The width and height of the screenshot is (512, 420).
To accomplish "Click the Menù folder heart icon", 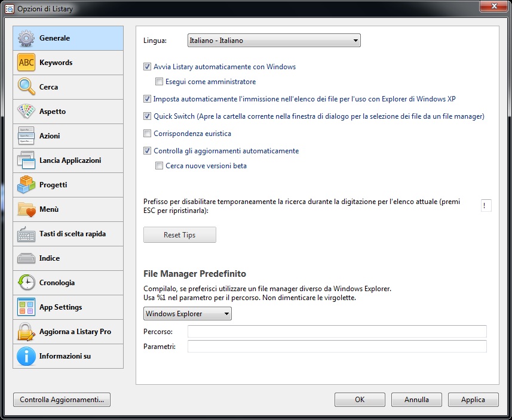I will 26,209.
